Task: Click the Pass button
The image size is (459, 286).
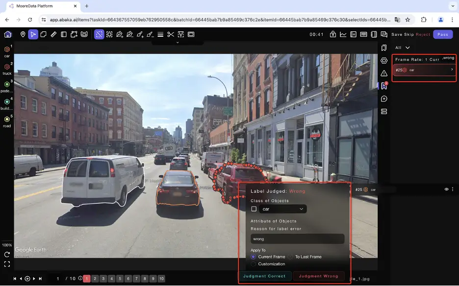Action: pos(442,34)
